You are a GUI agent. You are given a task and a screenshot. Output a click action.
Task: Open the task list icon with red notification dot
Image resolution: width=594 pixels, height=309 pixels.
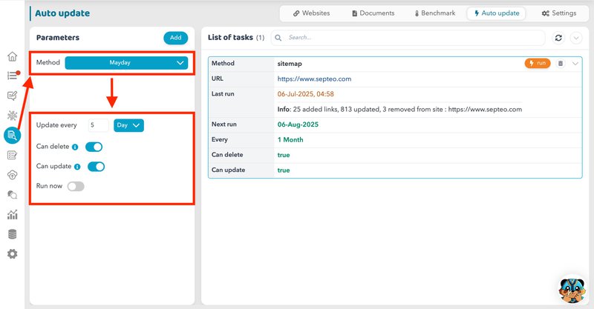click(13, 76)
